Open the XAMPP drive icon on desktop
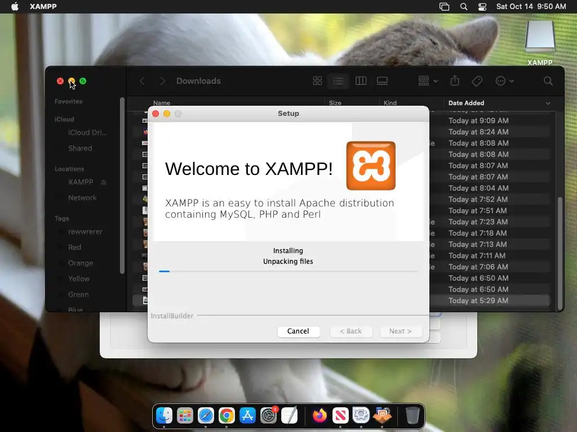 pyautogui.click(x=540, y=37)
